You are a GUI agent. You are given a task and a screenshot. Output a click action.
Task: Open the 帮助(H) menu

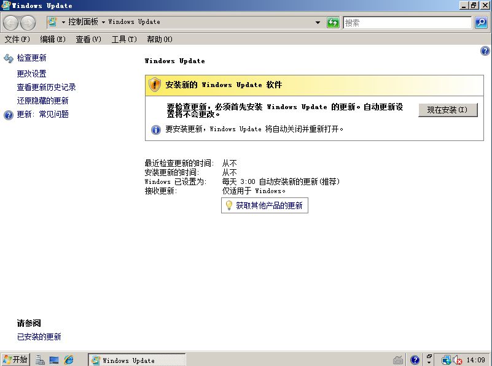(x=160, y=39)
